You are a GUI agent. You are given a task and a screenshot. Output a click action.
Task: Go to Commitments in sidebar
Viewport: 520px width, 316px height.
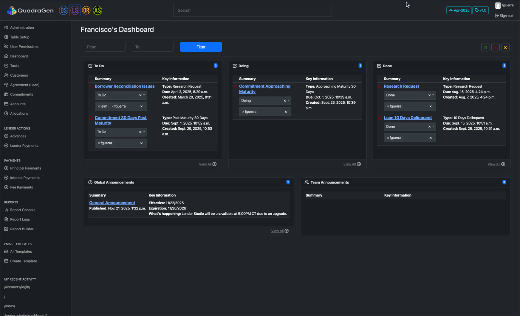pyautogui.click(x=22, y=94)
